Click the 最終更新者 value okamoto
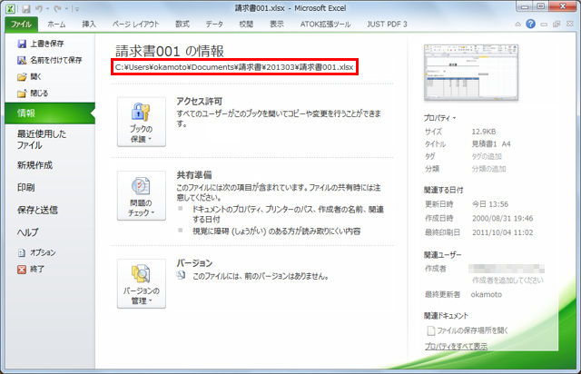 (x=487, y=295)
